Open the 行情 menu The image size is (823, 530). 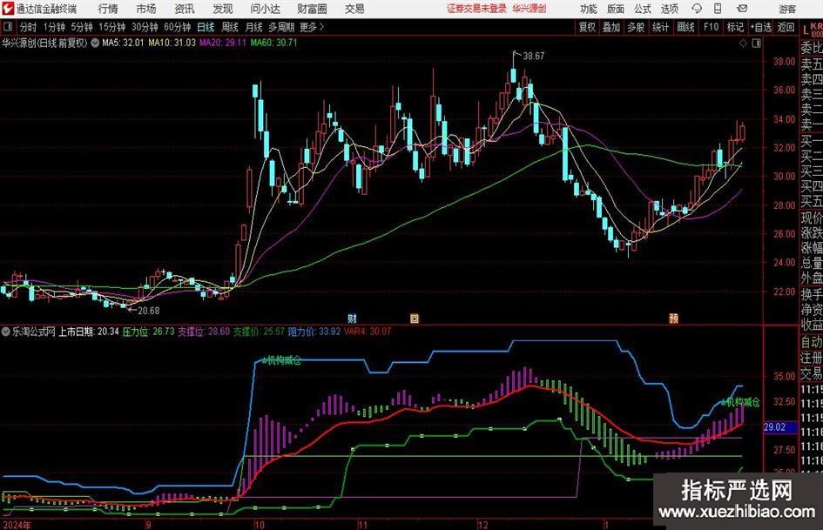109,9
